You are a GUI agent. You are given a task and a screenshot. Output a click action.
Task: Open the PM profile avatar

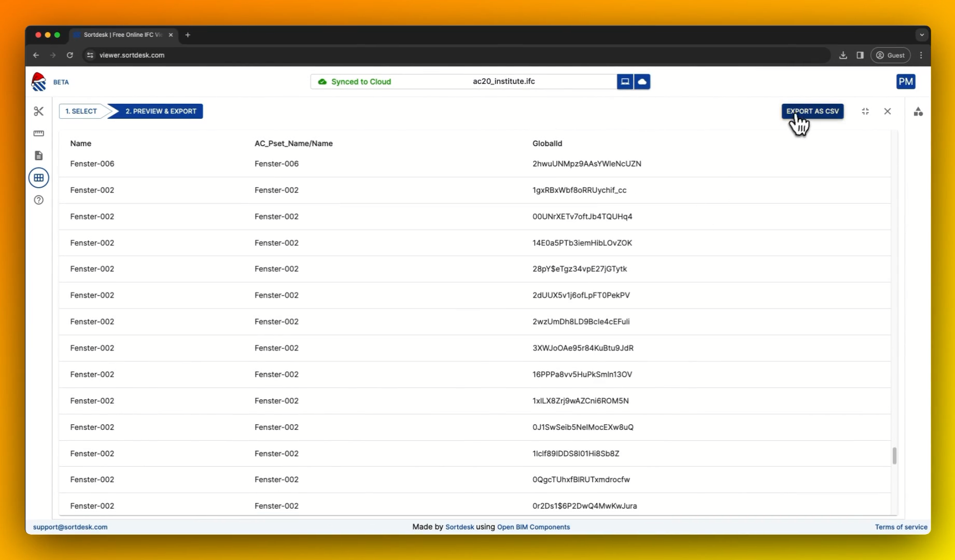(906, 81)
